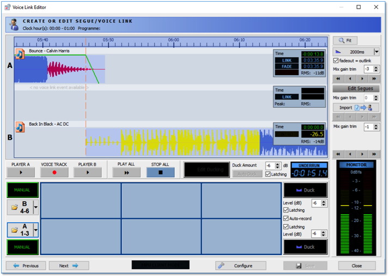Toggle the Auto-record checkbox
This screenshot has height=277, width=389.
coord(286,219)
